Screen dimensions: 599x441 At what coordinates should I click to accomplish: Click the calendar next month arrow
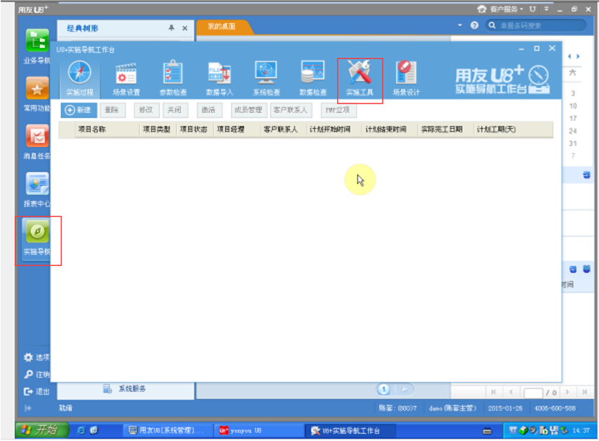coord(578,56)
